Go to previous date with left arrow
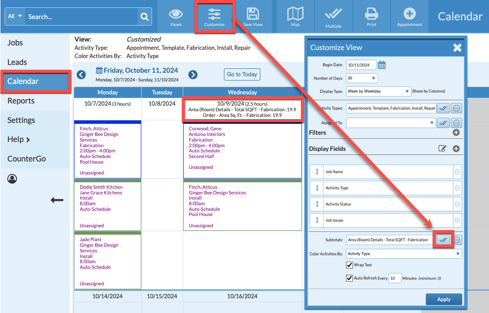This screenshot has width=489, height=313. (x=81, y=75)
